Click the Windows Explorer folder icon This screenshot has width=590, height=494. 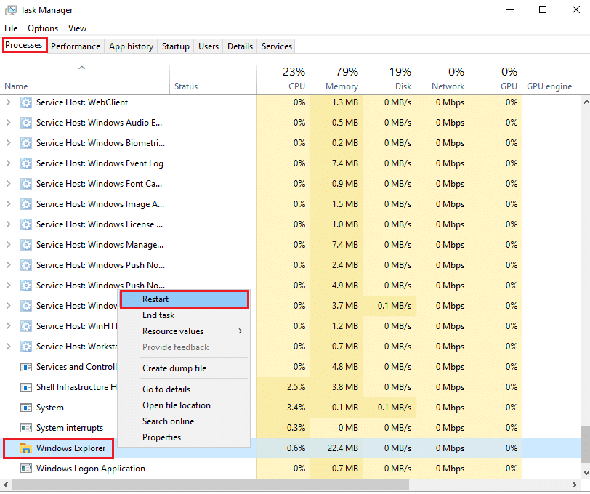coord(26,448)
